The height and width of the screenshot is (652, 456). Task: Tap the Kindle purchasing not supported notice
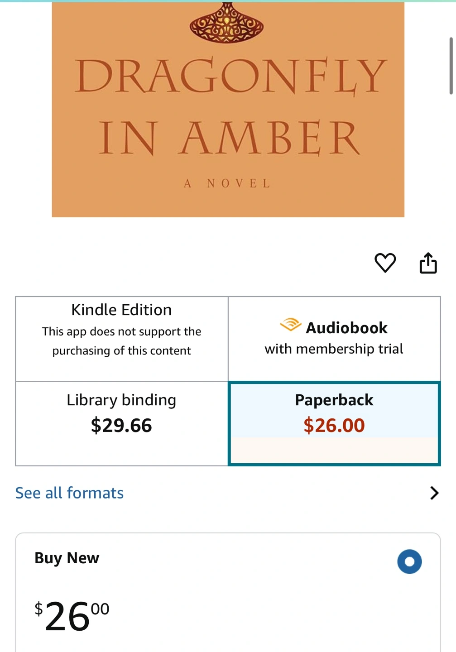(121, 341)
